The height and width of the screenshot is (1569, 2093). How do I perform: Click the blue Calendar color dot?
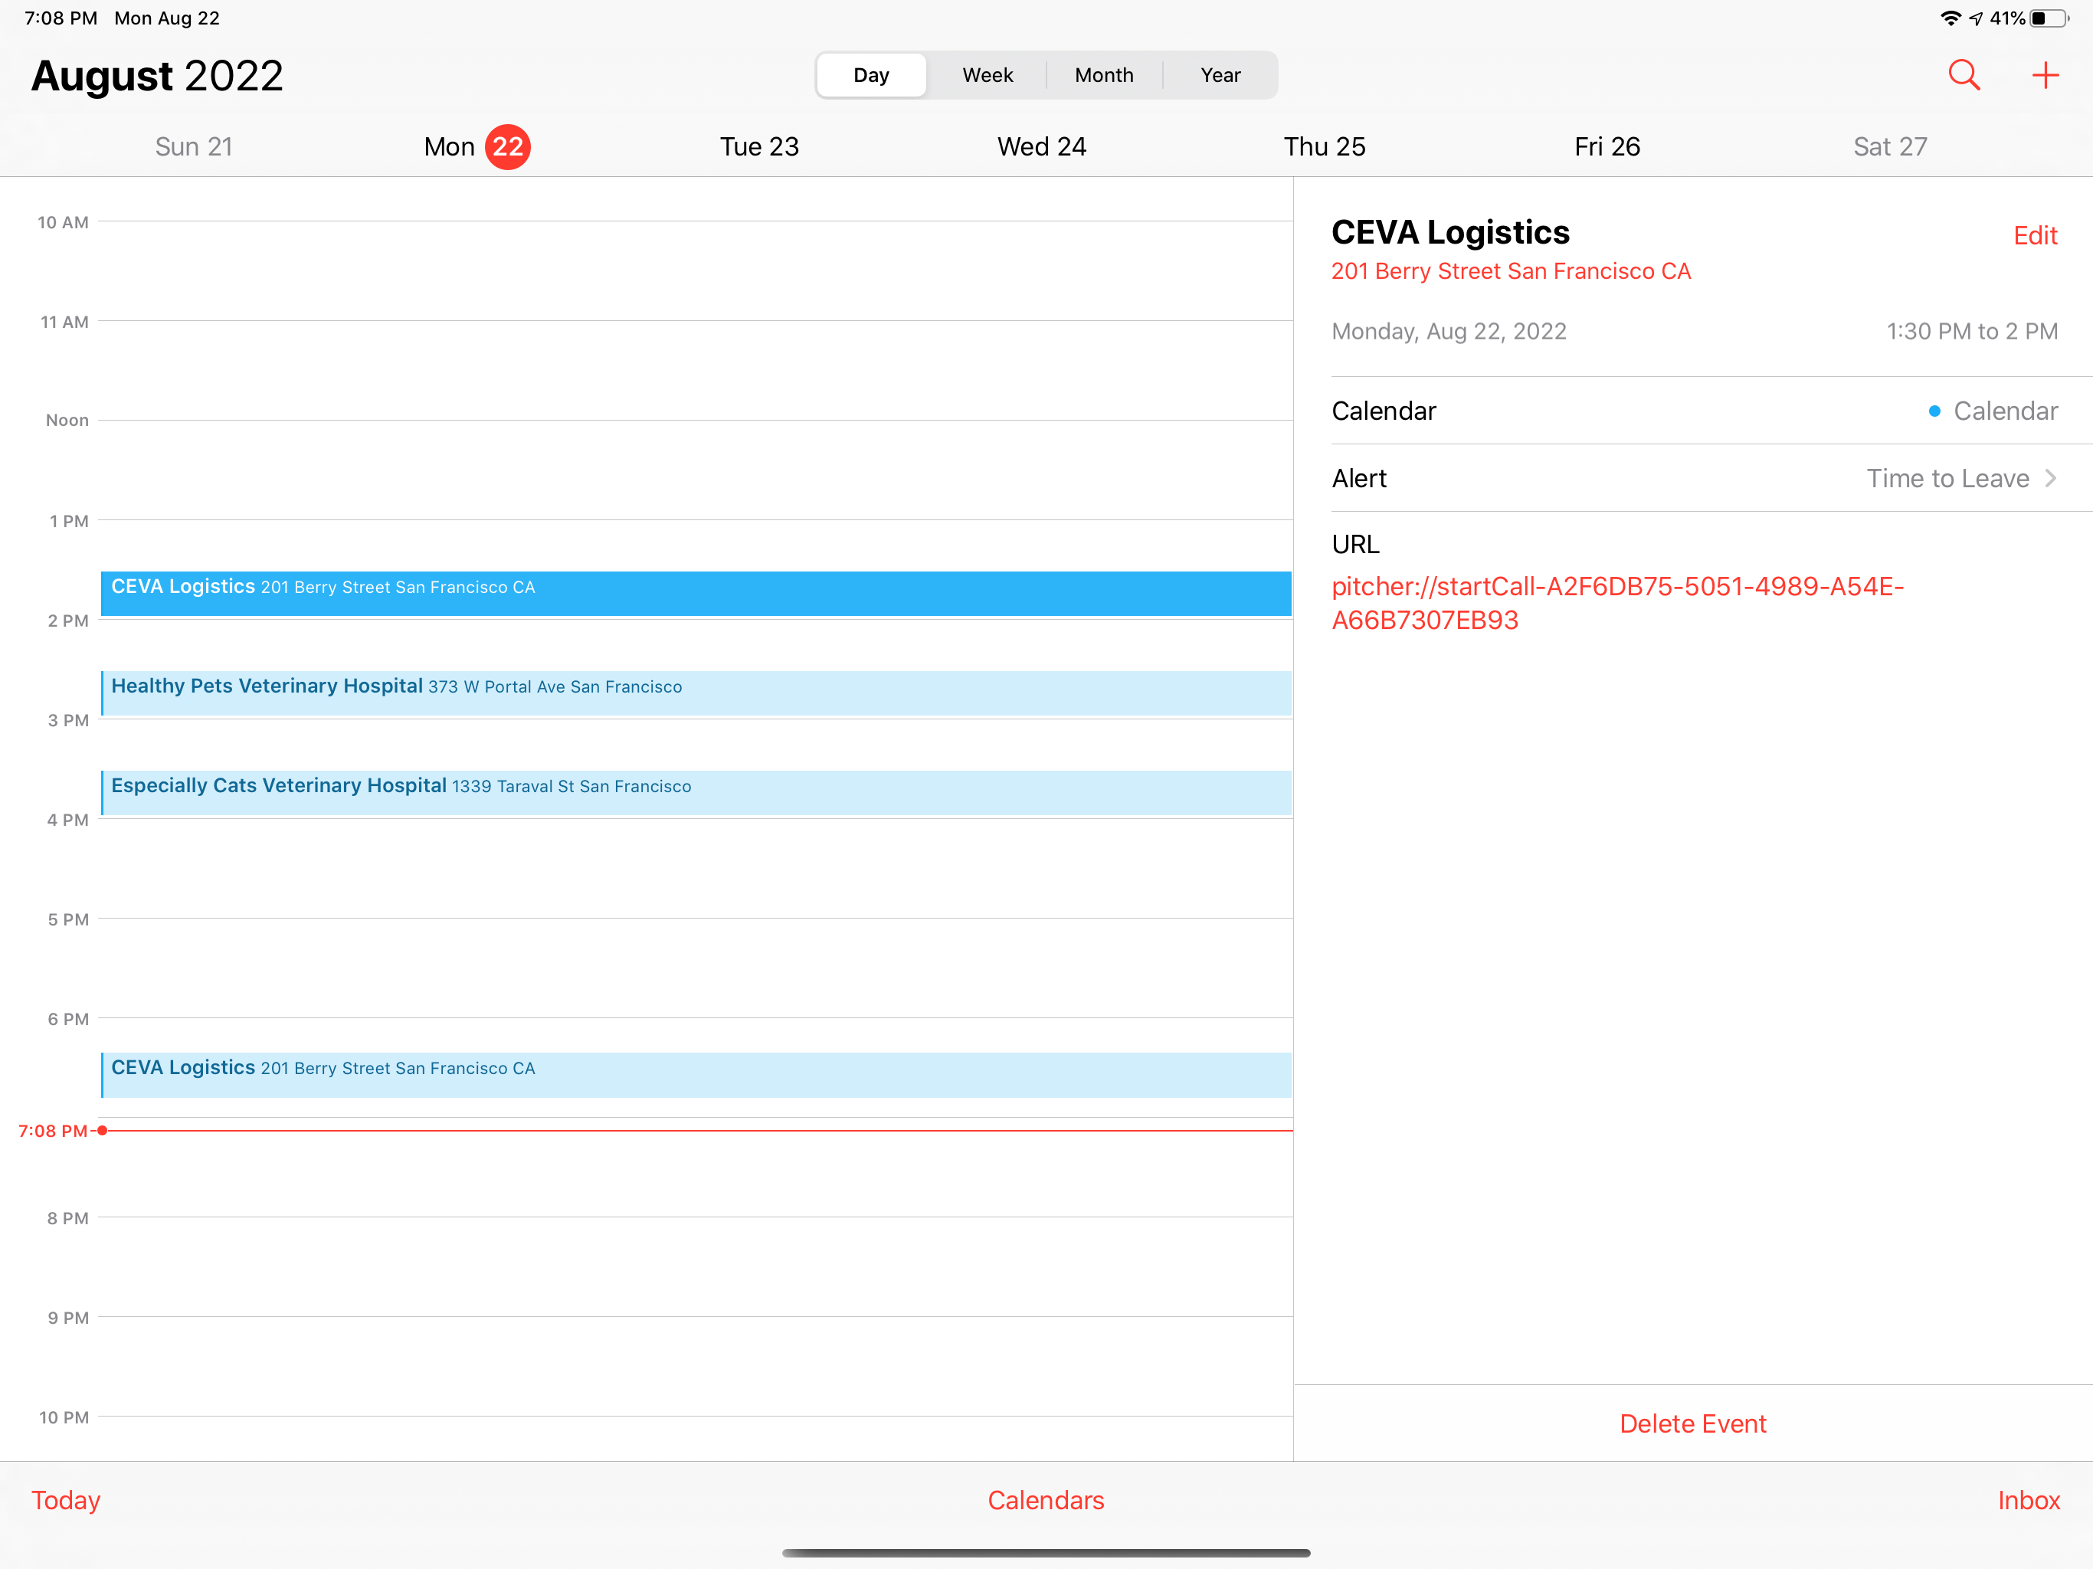(x=1934, y=411)
